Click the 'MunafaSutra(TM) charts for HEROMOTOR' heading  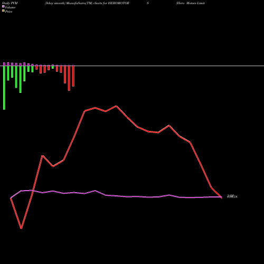point(98,3)
